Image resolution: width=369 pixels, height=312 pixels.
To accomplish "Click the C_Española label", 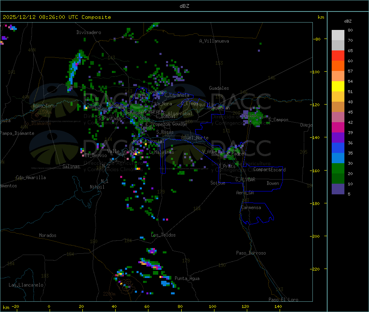I will pos(177,95).
